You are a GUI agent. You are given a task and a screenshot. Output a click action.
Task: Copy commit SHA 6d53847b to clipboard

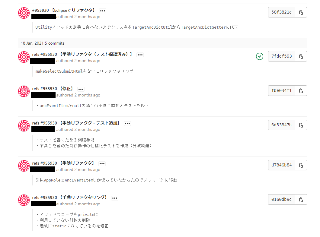[301, 125]
